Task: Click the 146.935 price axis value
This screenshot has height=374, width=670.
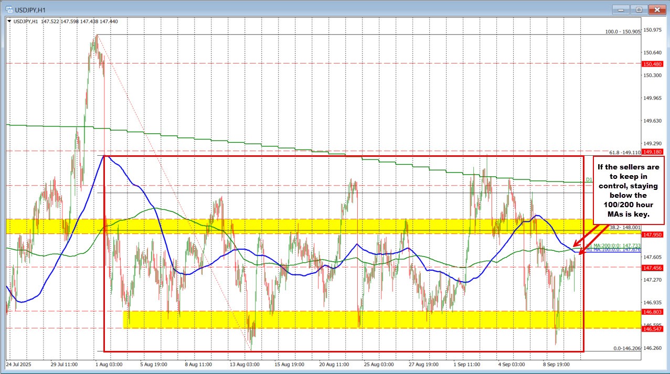Action: click(x=652, y=303)
